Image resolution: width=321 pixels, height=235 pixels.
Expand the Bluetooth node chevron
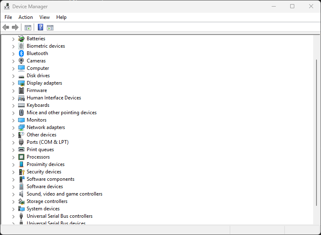(13, 54)
